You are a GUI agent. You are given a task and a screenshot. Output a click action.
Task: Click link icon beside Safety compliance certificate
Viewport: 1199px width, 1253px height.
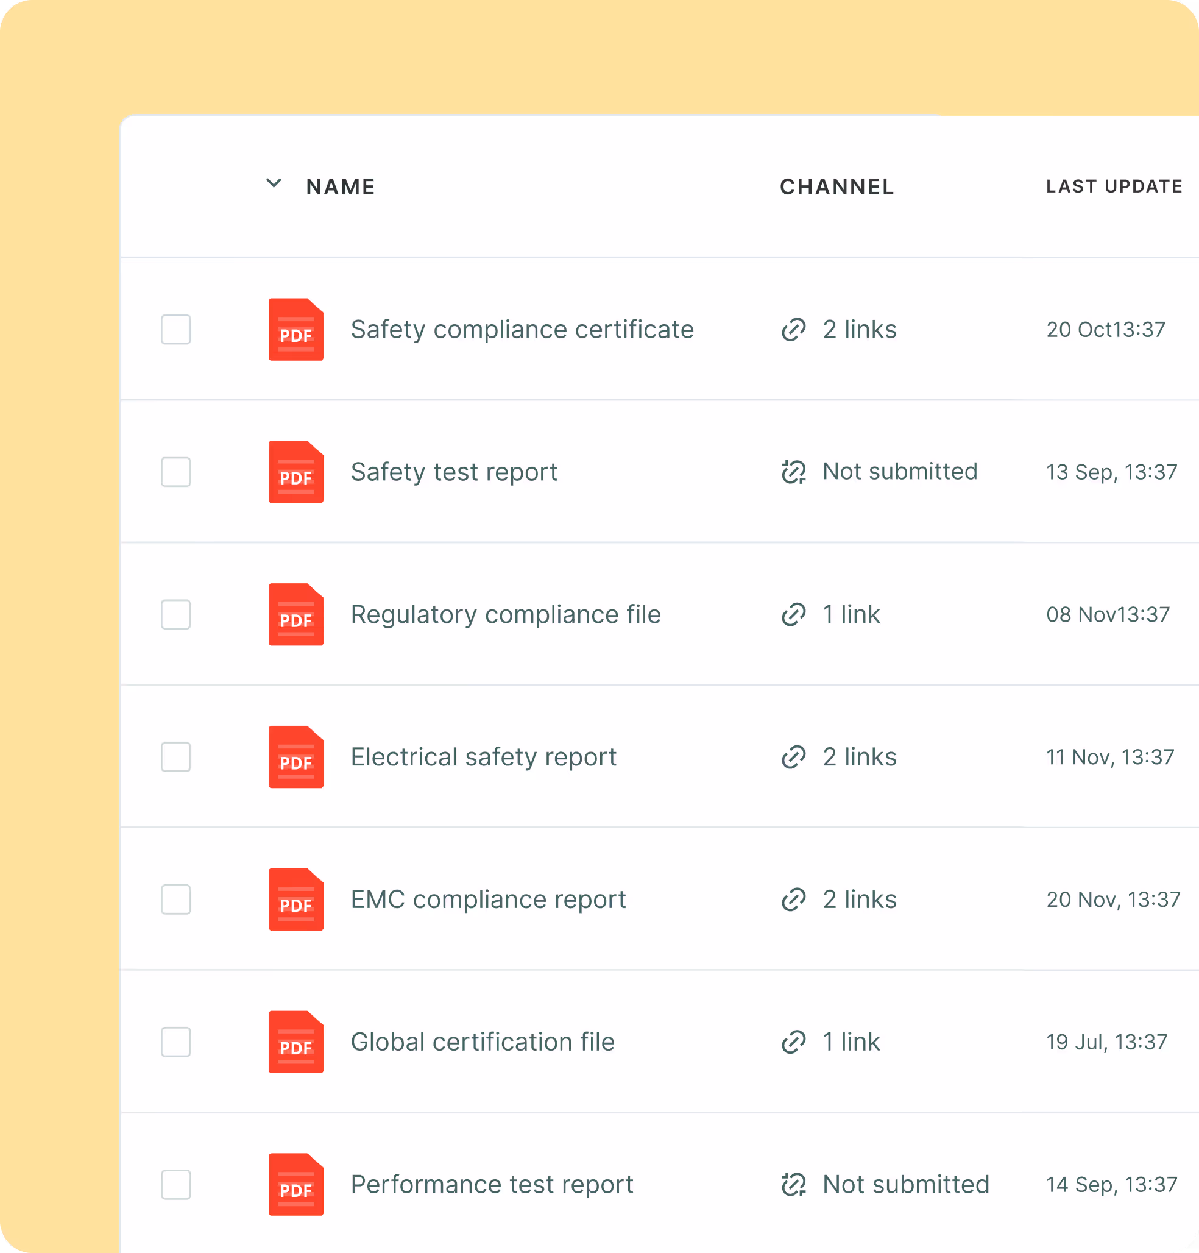point(793,330)
